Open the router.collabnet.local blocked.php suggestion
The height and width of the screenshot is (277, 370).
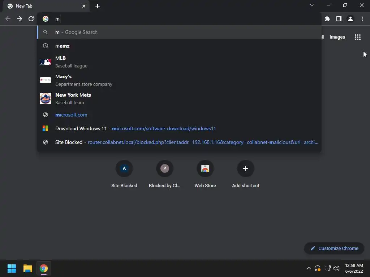pos(179,142)
